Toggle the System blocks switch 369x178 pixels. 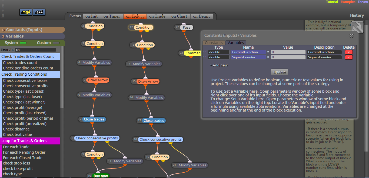tap(23, 43)
